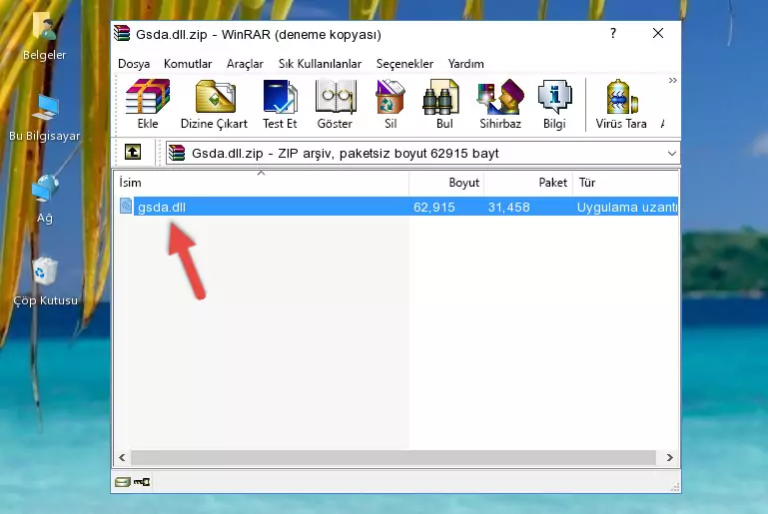This screenshot has height=514, width=768.
Task: Sort by Tür column header
Action: click(x=625, y=183)
